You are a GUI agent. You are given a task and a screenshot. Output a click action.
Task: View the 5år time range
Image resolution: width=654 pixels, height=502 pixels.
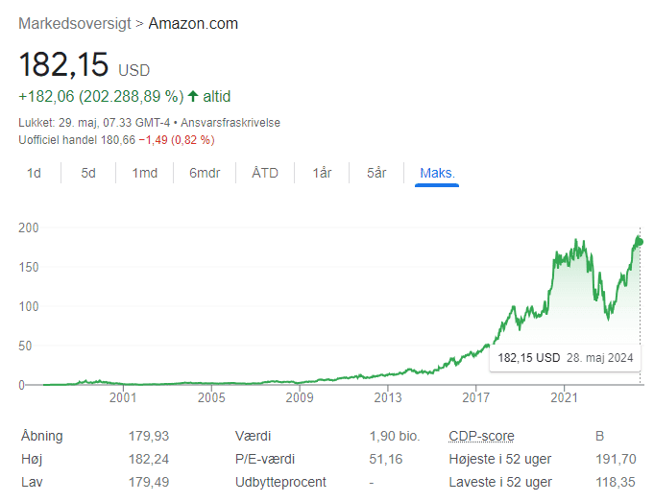pyautogui.click(x=376, y=173)
